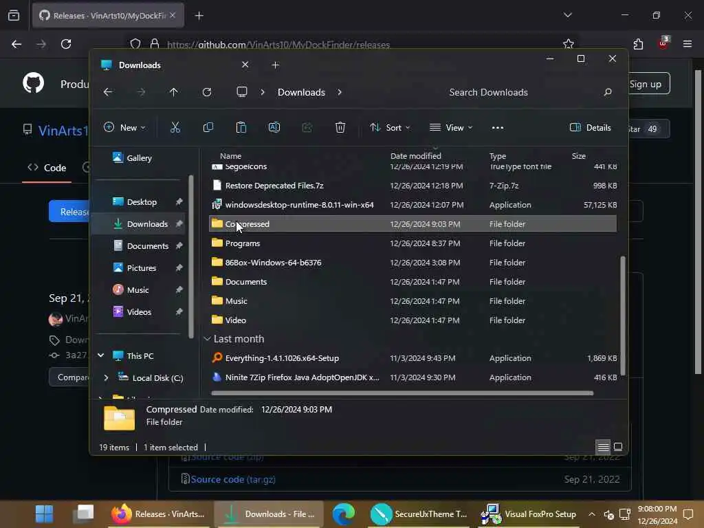Click the Sign up button on GitHub
704x528 pixels.
point(645,84)
